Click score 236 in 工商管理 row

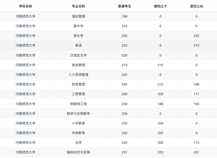coord(124,94)
